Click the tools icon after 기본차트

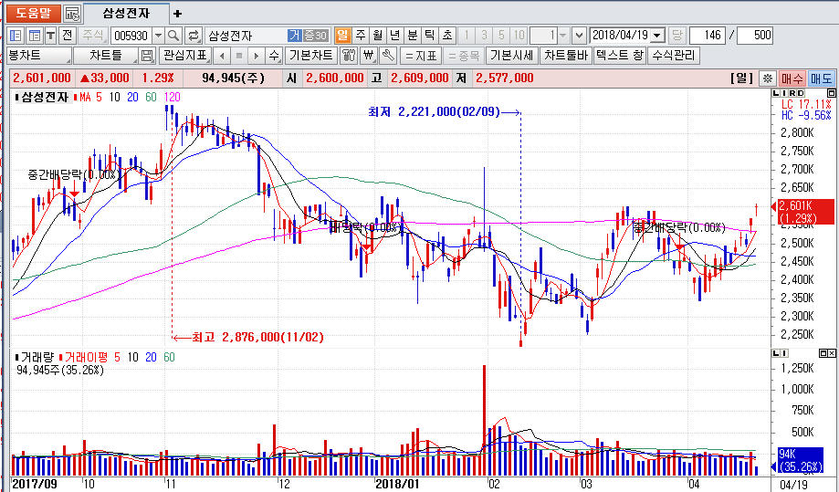(349, 56)
